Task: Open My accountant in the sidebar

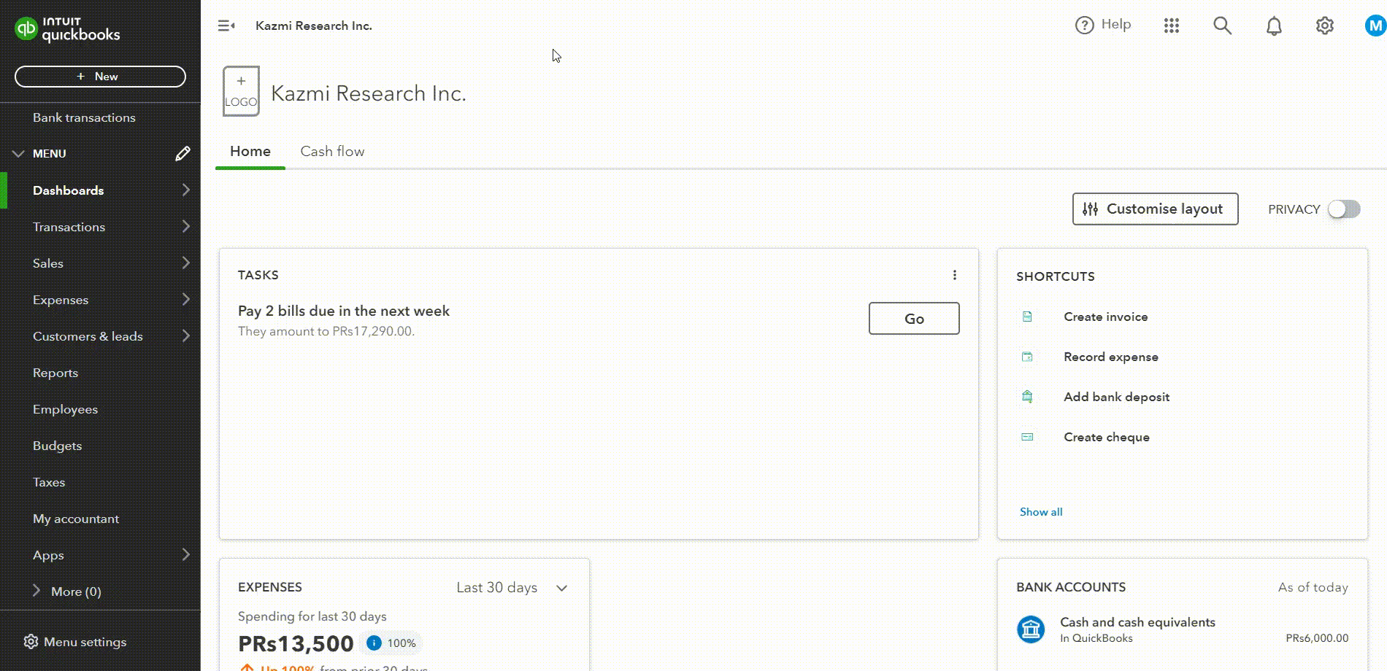Action: coord(76,519)
